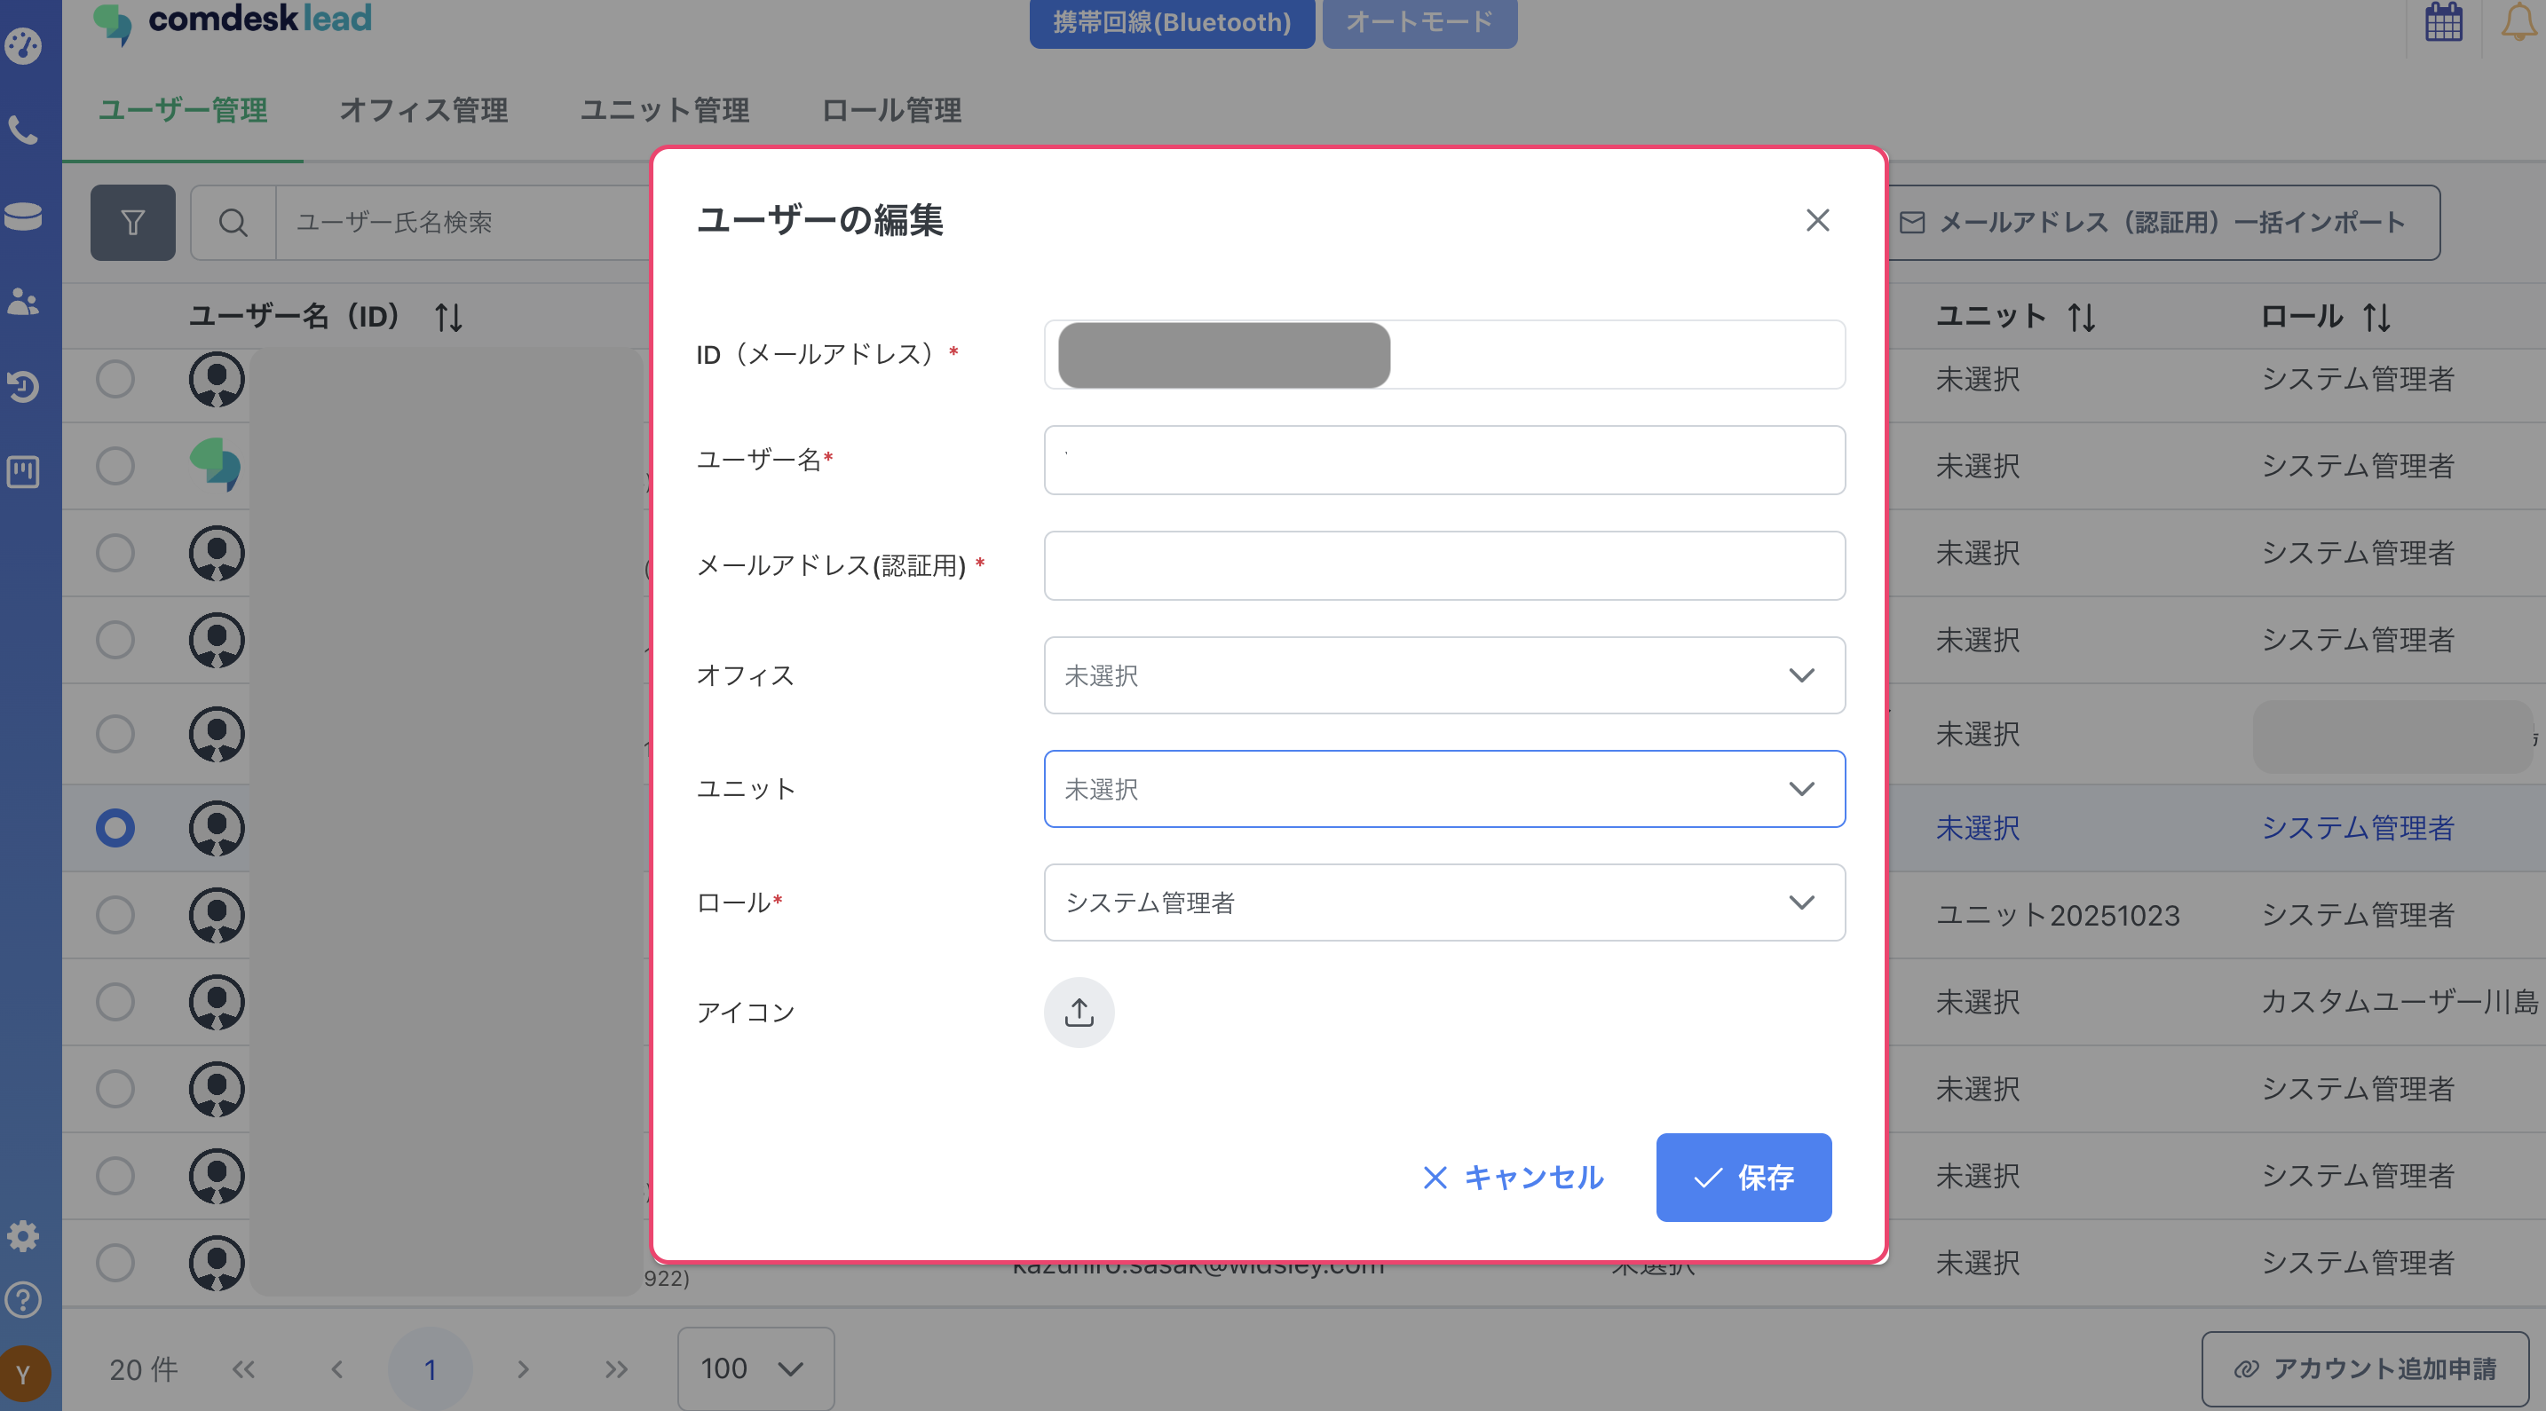Sort by ユニット column arrows
This screenshot has height=1411, width=2546.
point(2082,317)
